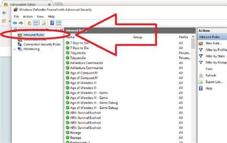
Task: Open the Help menu in the menu bar
Action: click(x=51, y=17)
